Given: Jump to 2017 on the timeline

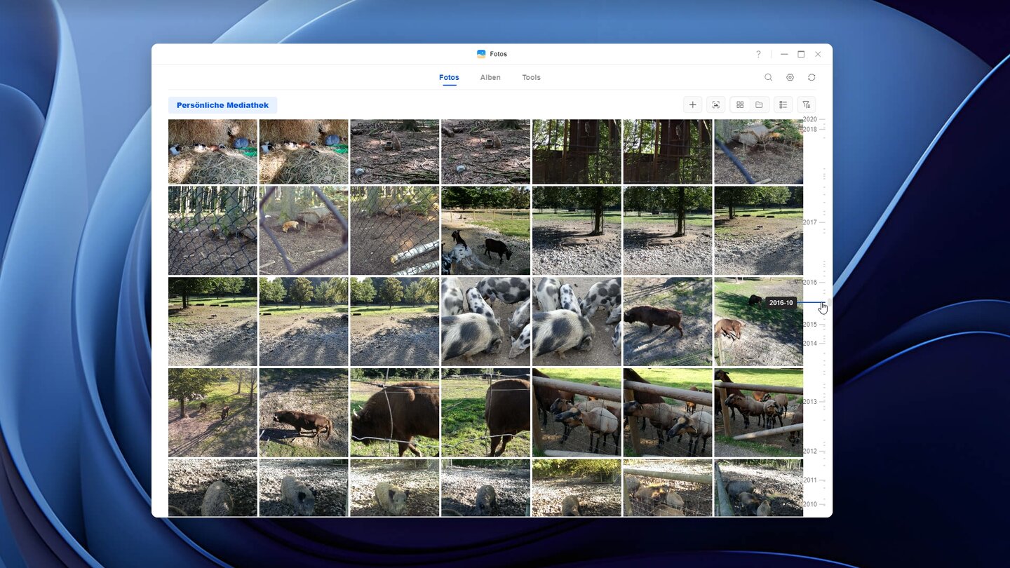Looking at the screenshot, I should [x=810, y=222].
